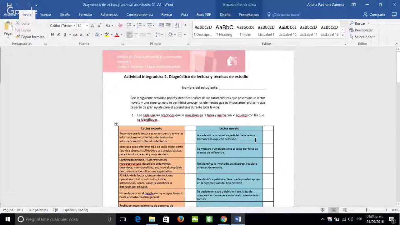
Task: Switch to the Foxit PDF tab
Action: pyautogui.click(x=204, y=15)
